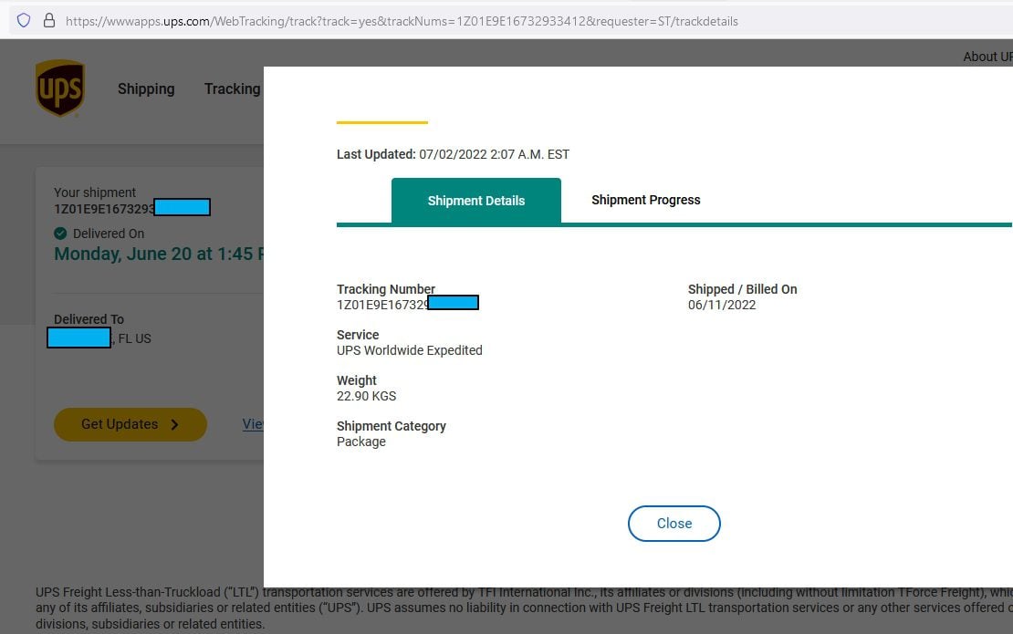1013x634 pixels.
Task: Click the Service label
Action: coord(358,335)
